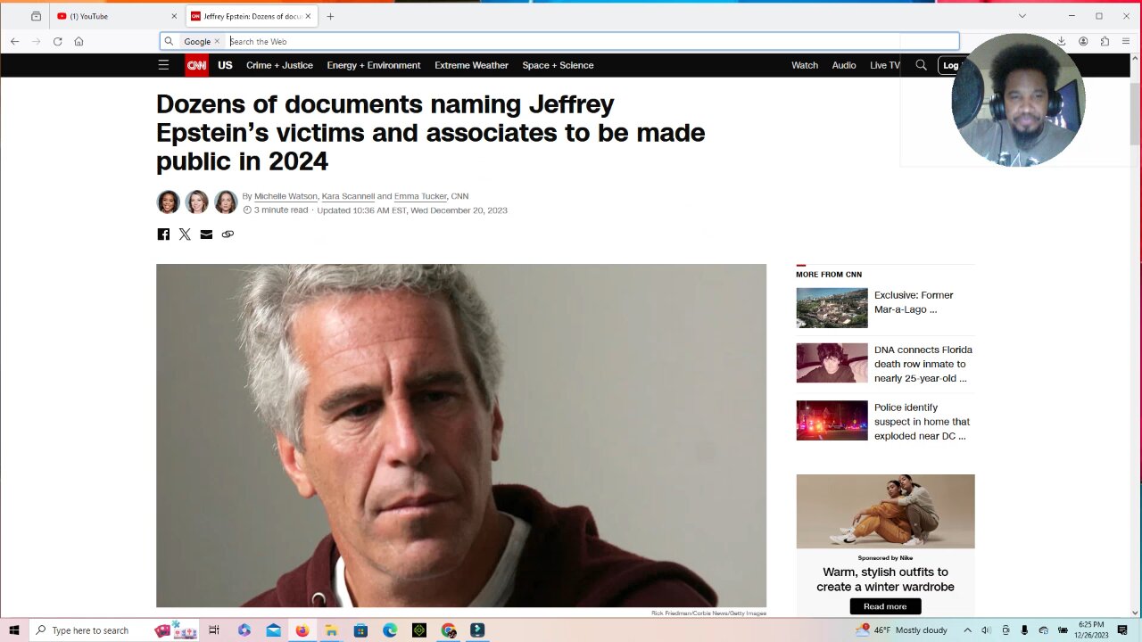Open the Firefox View icon in tab strip
Image resolution: width=1142 pixels, height=642 pixels.
36,16
